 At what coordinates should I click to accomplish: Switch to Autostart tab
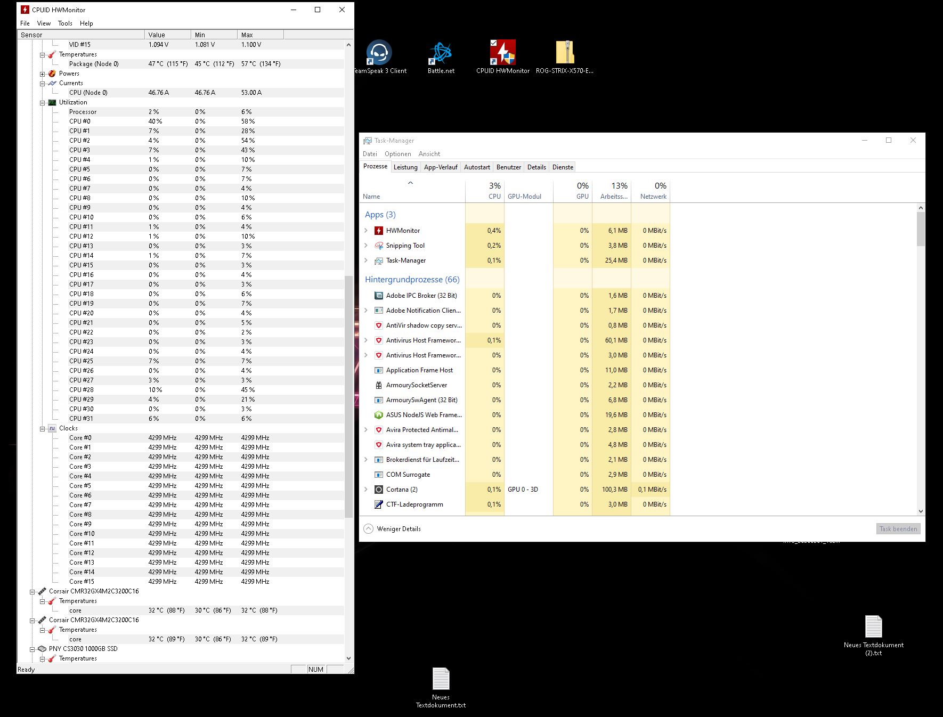point(477,167)
